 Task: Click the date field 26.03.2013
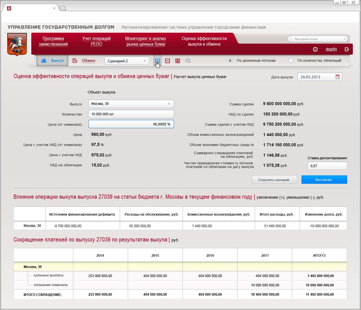pos(320,77)
